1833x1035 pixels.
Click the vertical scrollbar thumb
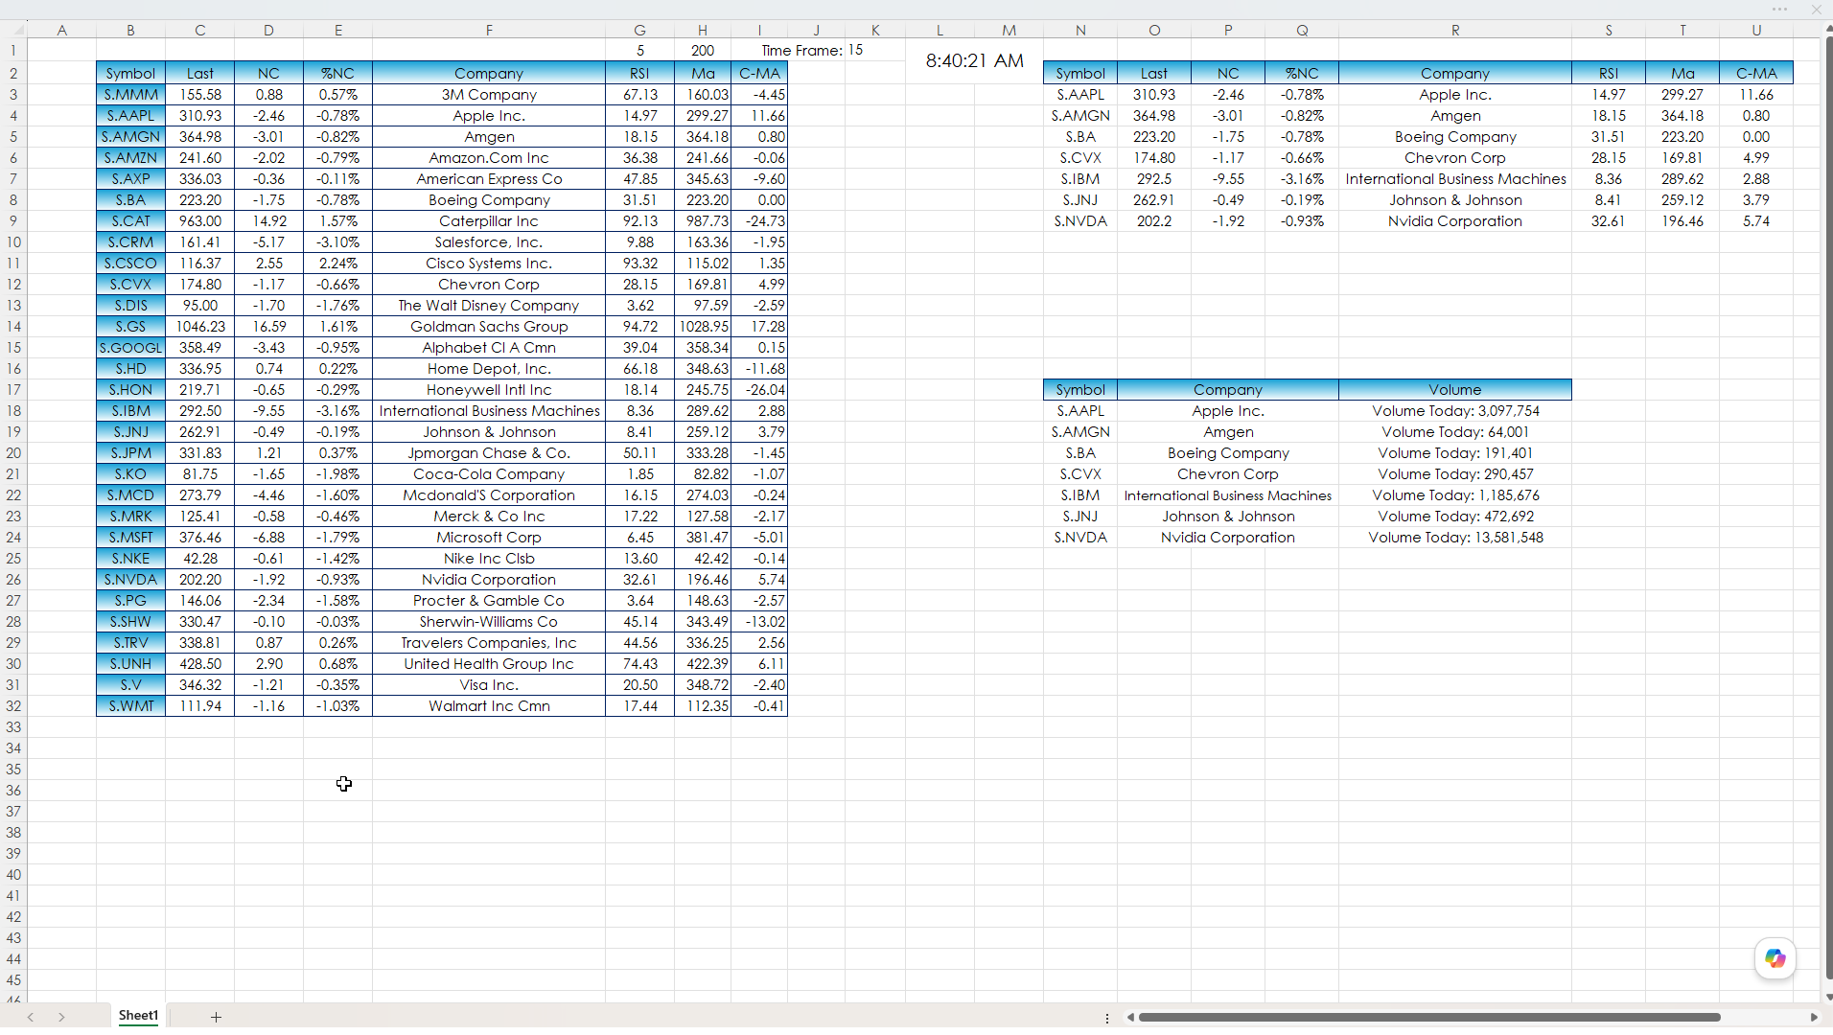[x=1827, y=508]
